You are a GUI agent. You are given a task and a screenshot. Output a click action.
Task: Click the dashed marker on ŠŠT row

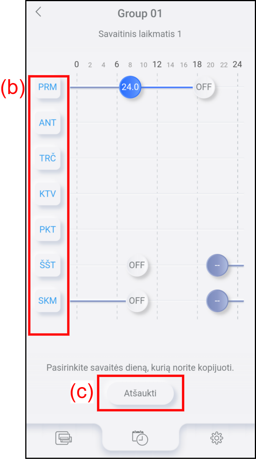(x=217, y=265)
